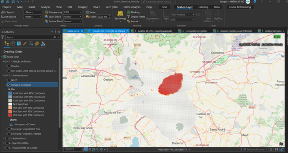The image size is (288, 153).
Task: Select the Masking tool
Action: [129, 12]
